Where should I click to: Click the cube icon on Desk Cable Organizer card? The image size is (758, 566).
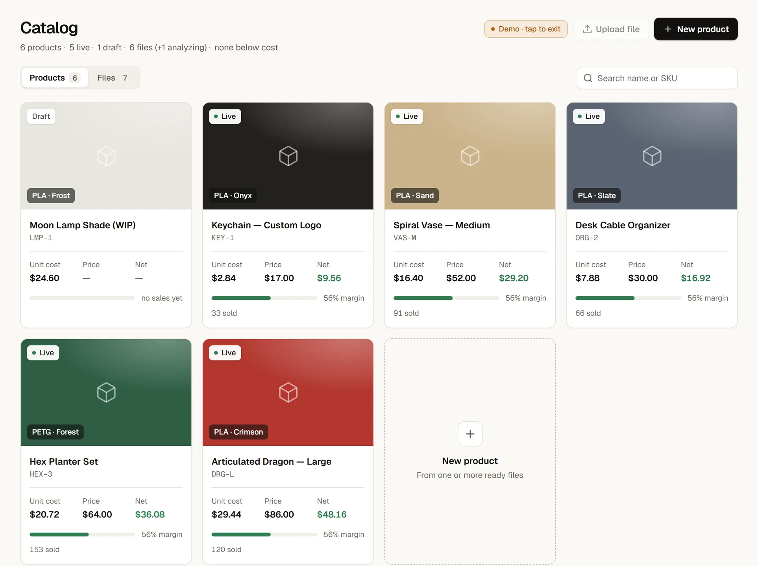pyautogui.click(x=652, y=156)
